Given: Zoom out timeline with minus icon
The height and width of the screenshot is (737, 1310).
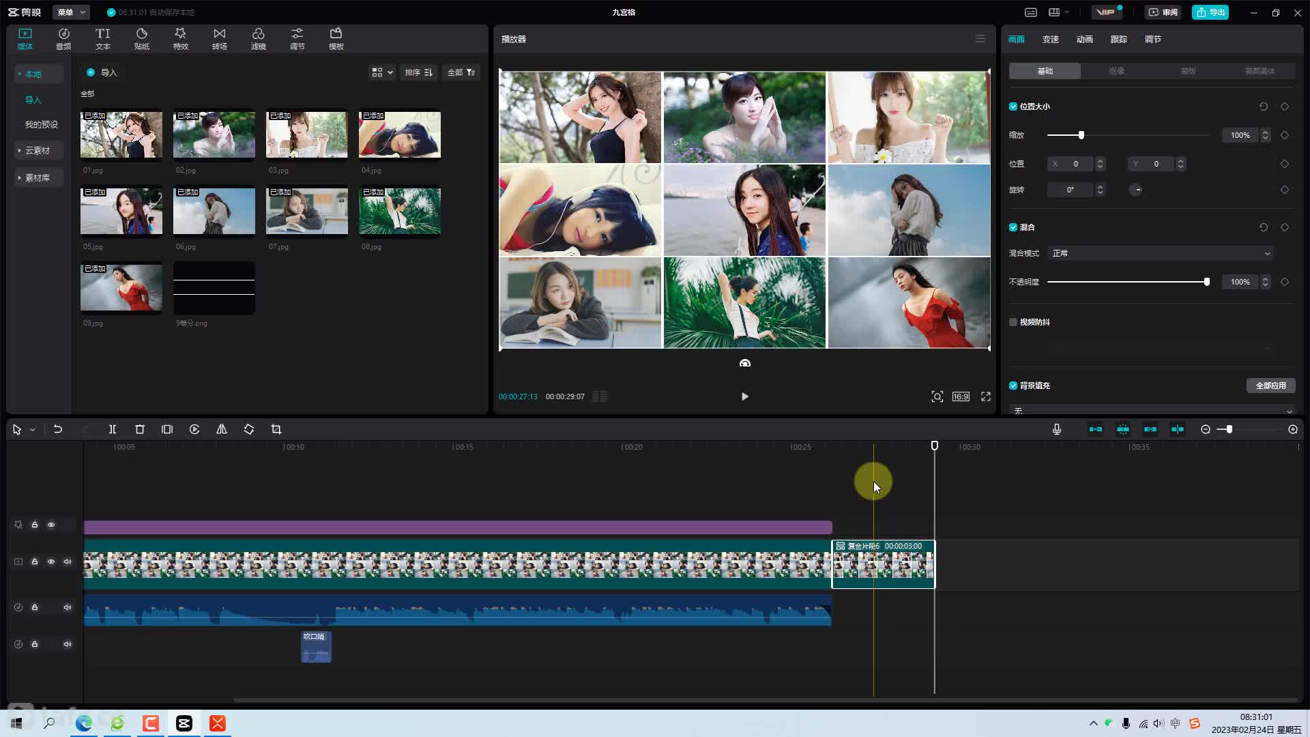Looking at the screenshot, I should 1206,429.
